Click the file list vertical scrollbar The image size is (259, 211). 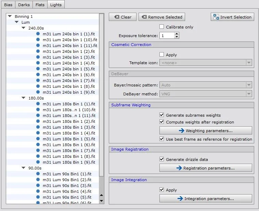[101, 95]
